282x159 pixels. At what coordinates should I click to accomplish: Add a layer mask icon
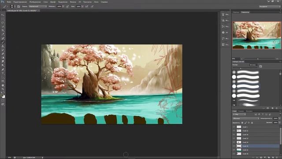(x=261, y=157)
